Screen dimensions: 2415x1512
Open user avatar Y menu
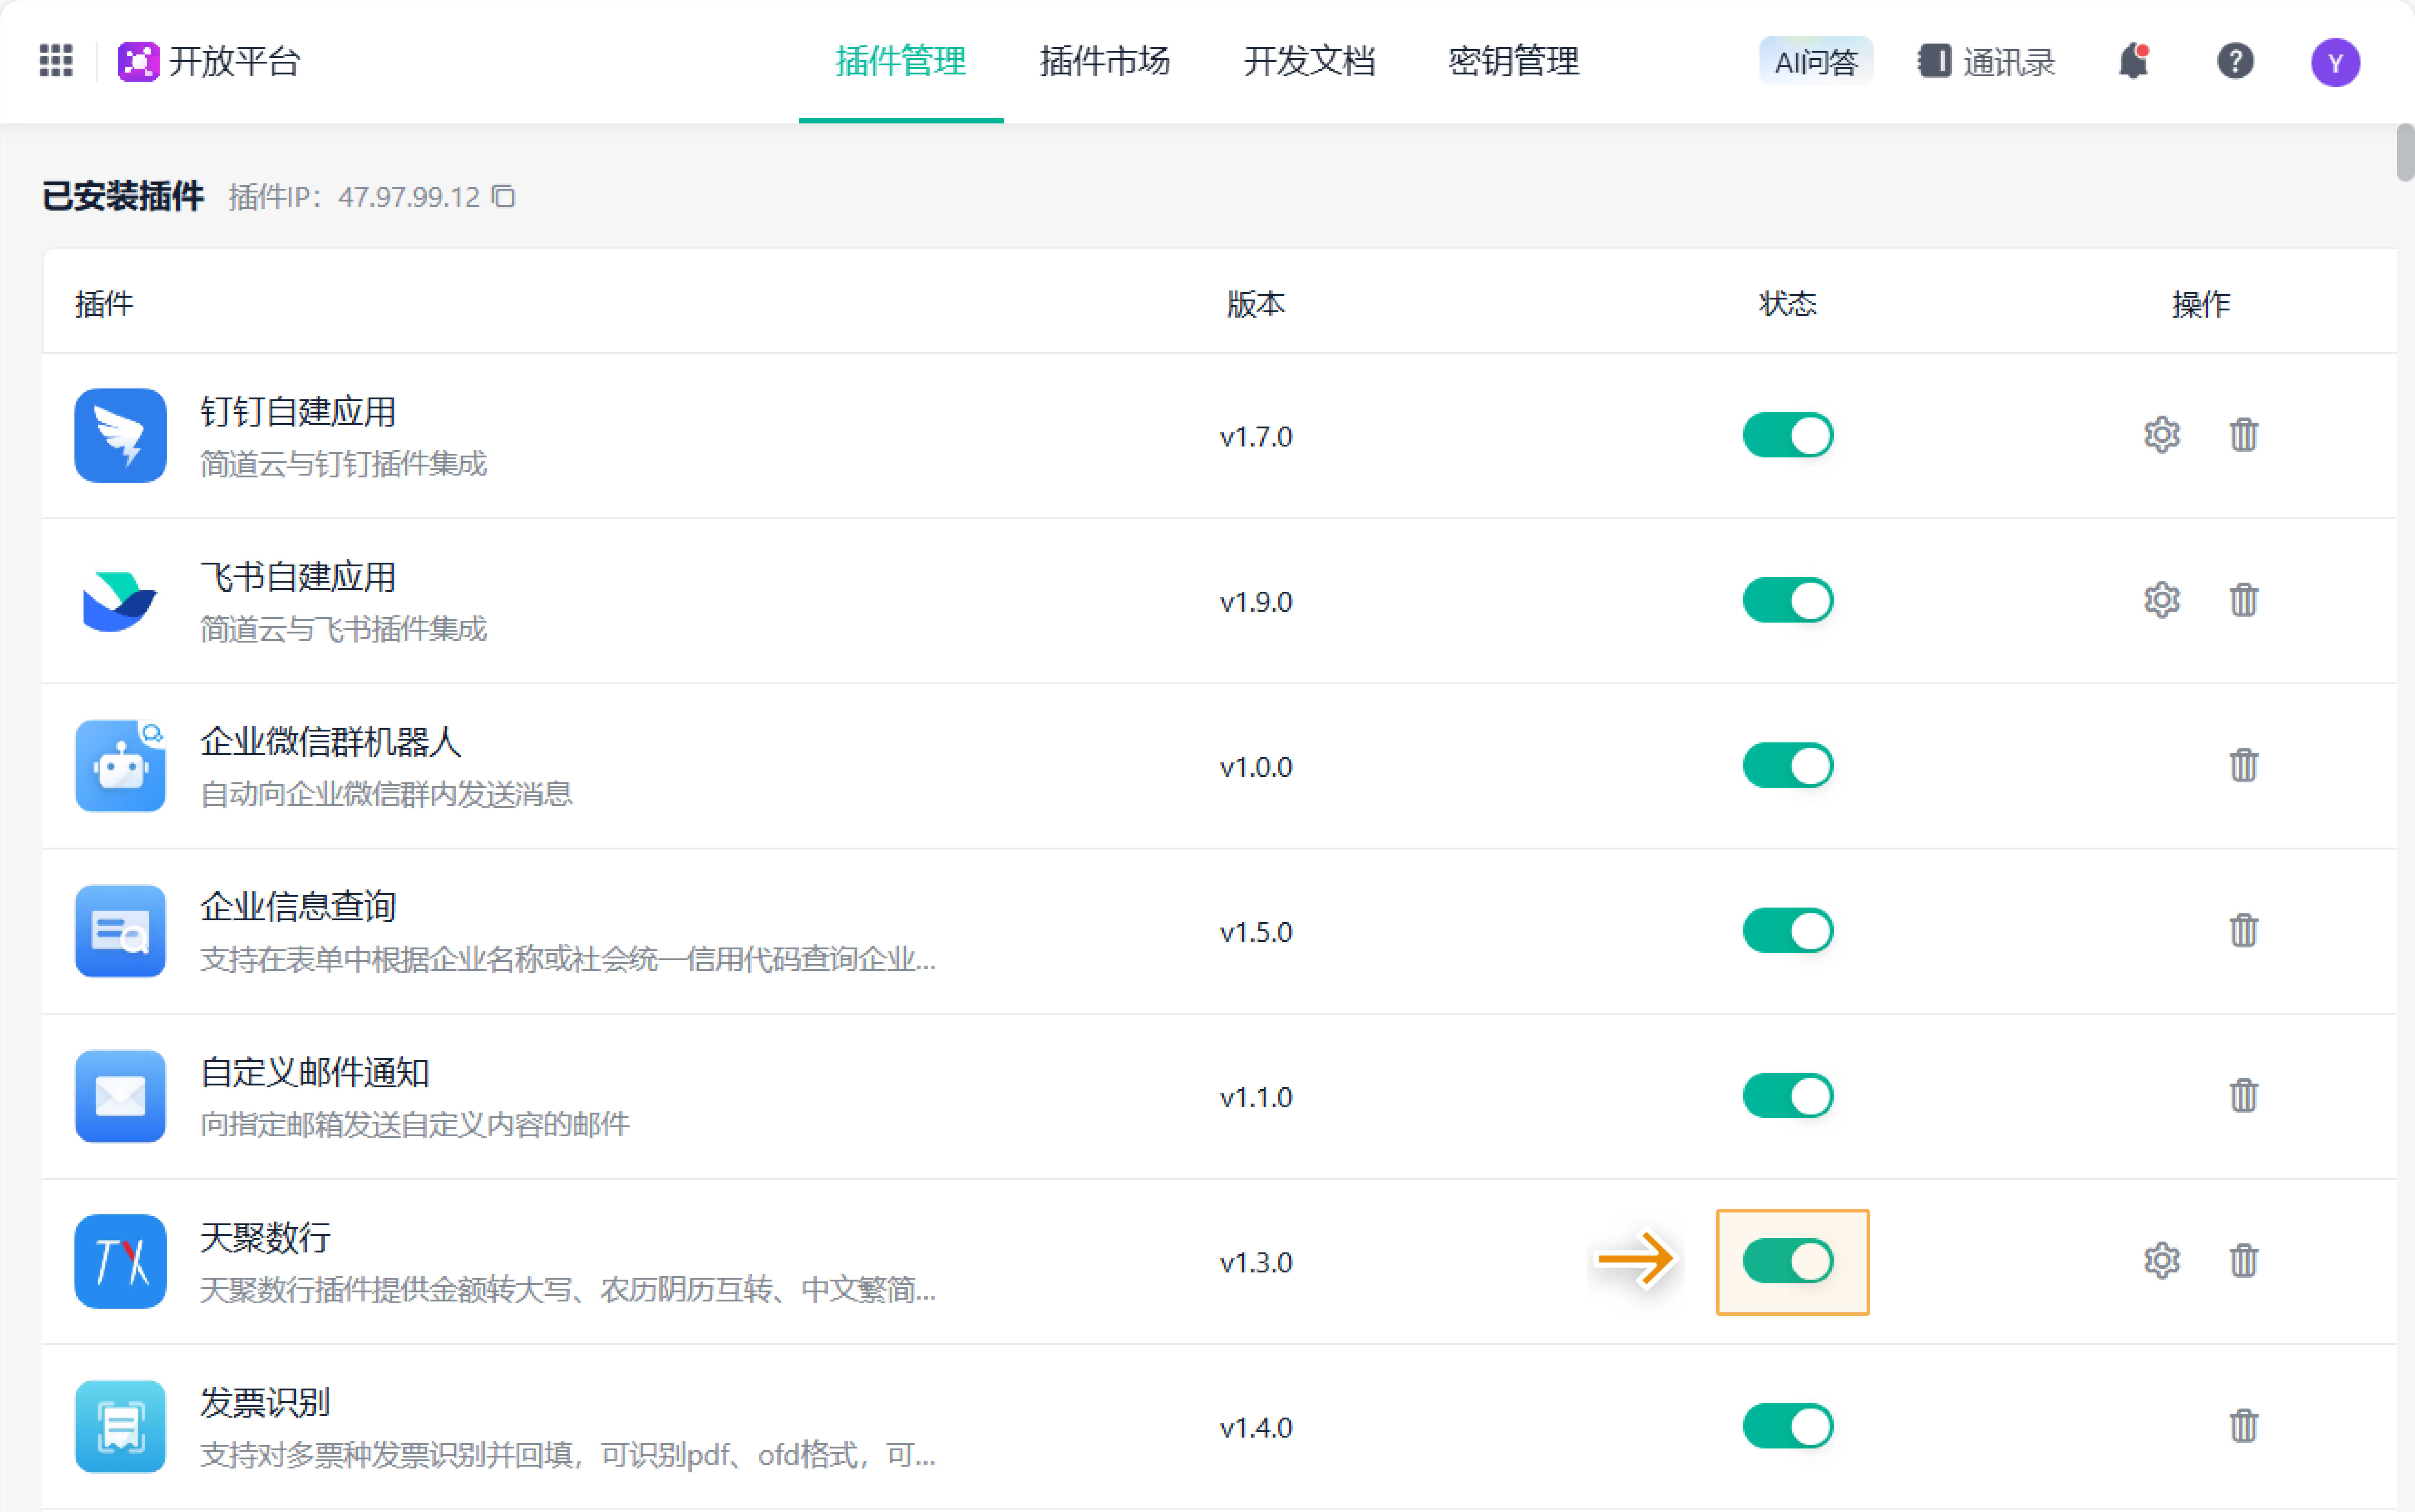pyautogui.click(x=2335, y=62)
